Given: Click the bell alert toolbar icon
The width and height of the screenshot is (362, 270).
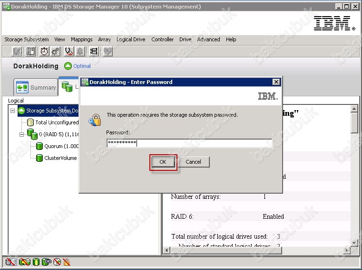Looking at the screenshot, I should point(80,51).
